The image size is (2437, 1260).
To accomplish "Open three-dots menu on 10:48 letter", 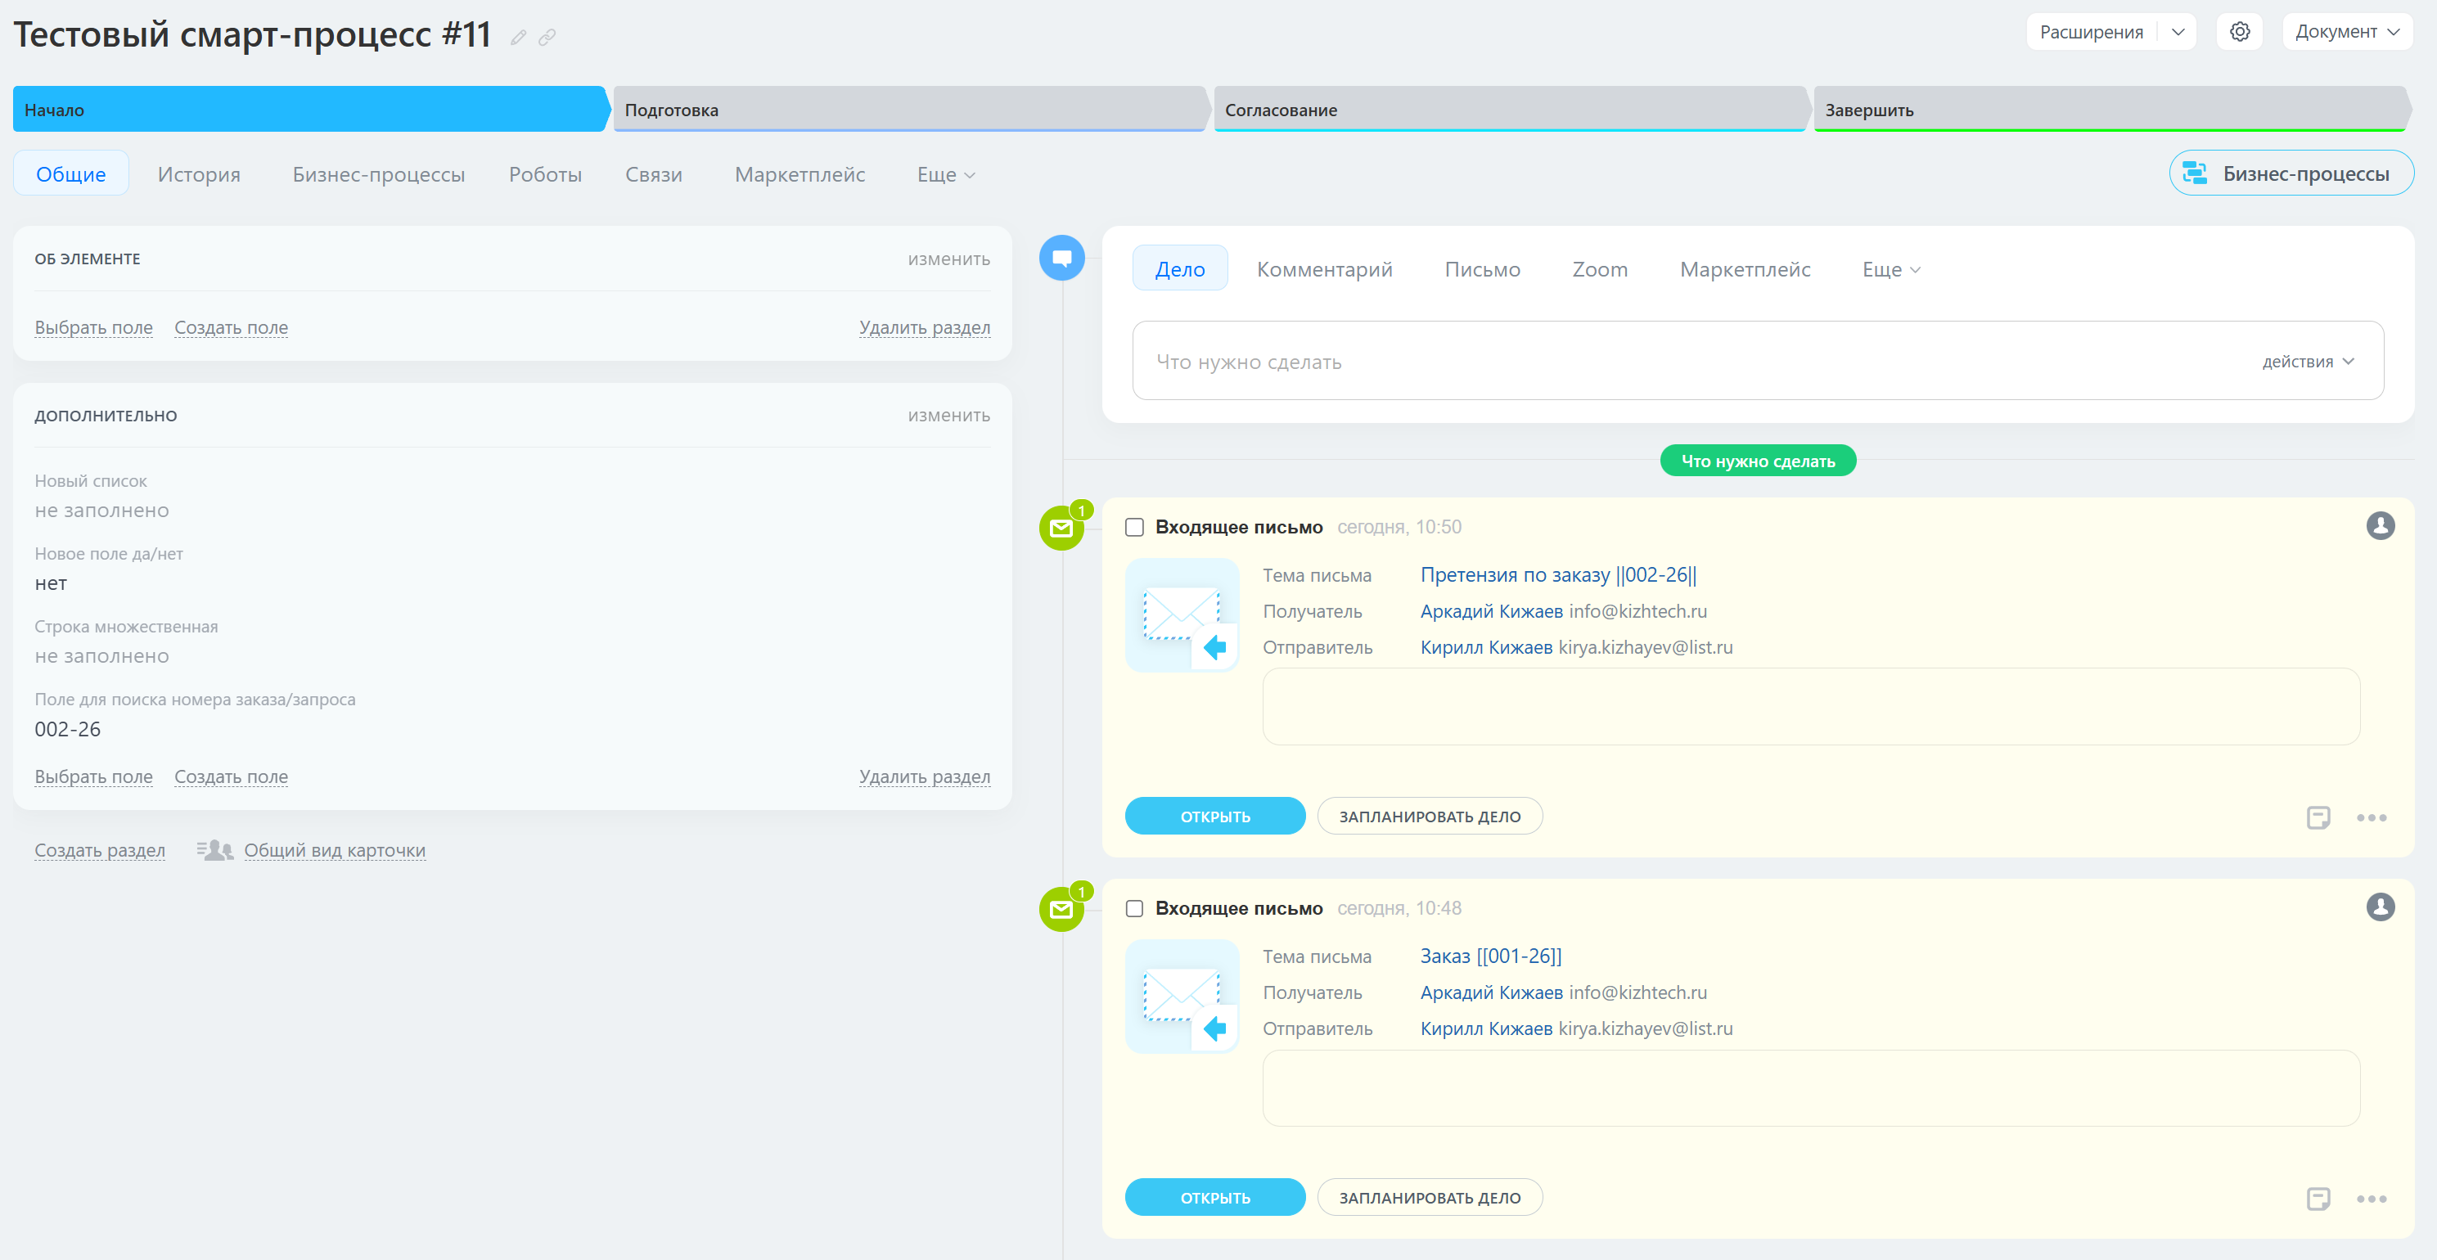I will tap(2371, 1199).
